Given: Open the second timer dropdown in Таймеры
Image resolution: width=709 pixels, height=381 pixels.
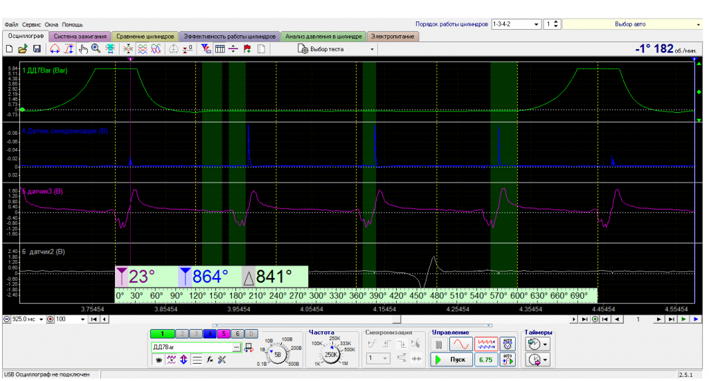Looking at the screenshot, I should 546,360.
